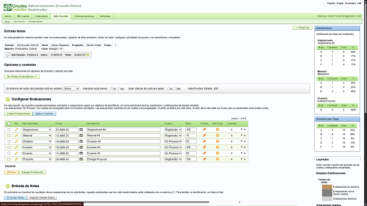Open calendar picker for Asignaciones #4 date
The height and width of the screenshot is (206, 367).
point(81,129)
